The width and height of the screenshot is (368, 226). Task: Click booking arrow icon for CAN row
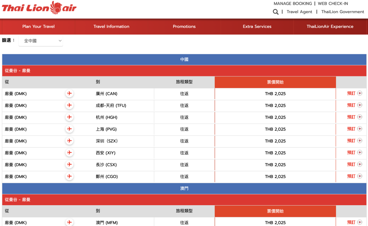359,93
